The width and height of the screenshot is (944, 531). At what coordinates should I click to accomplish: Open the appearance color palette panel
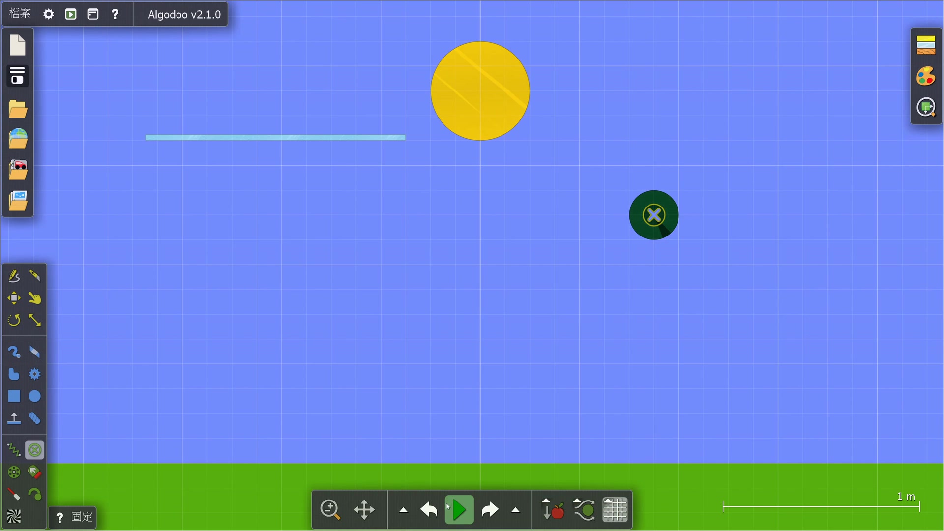pyautogui.click(x=926, y=77)
